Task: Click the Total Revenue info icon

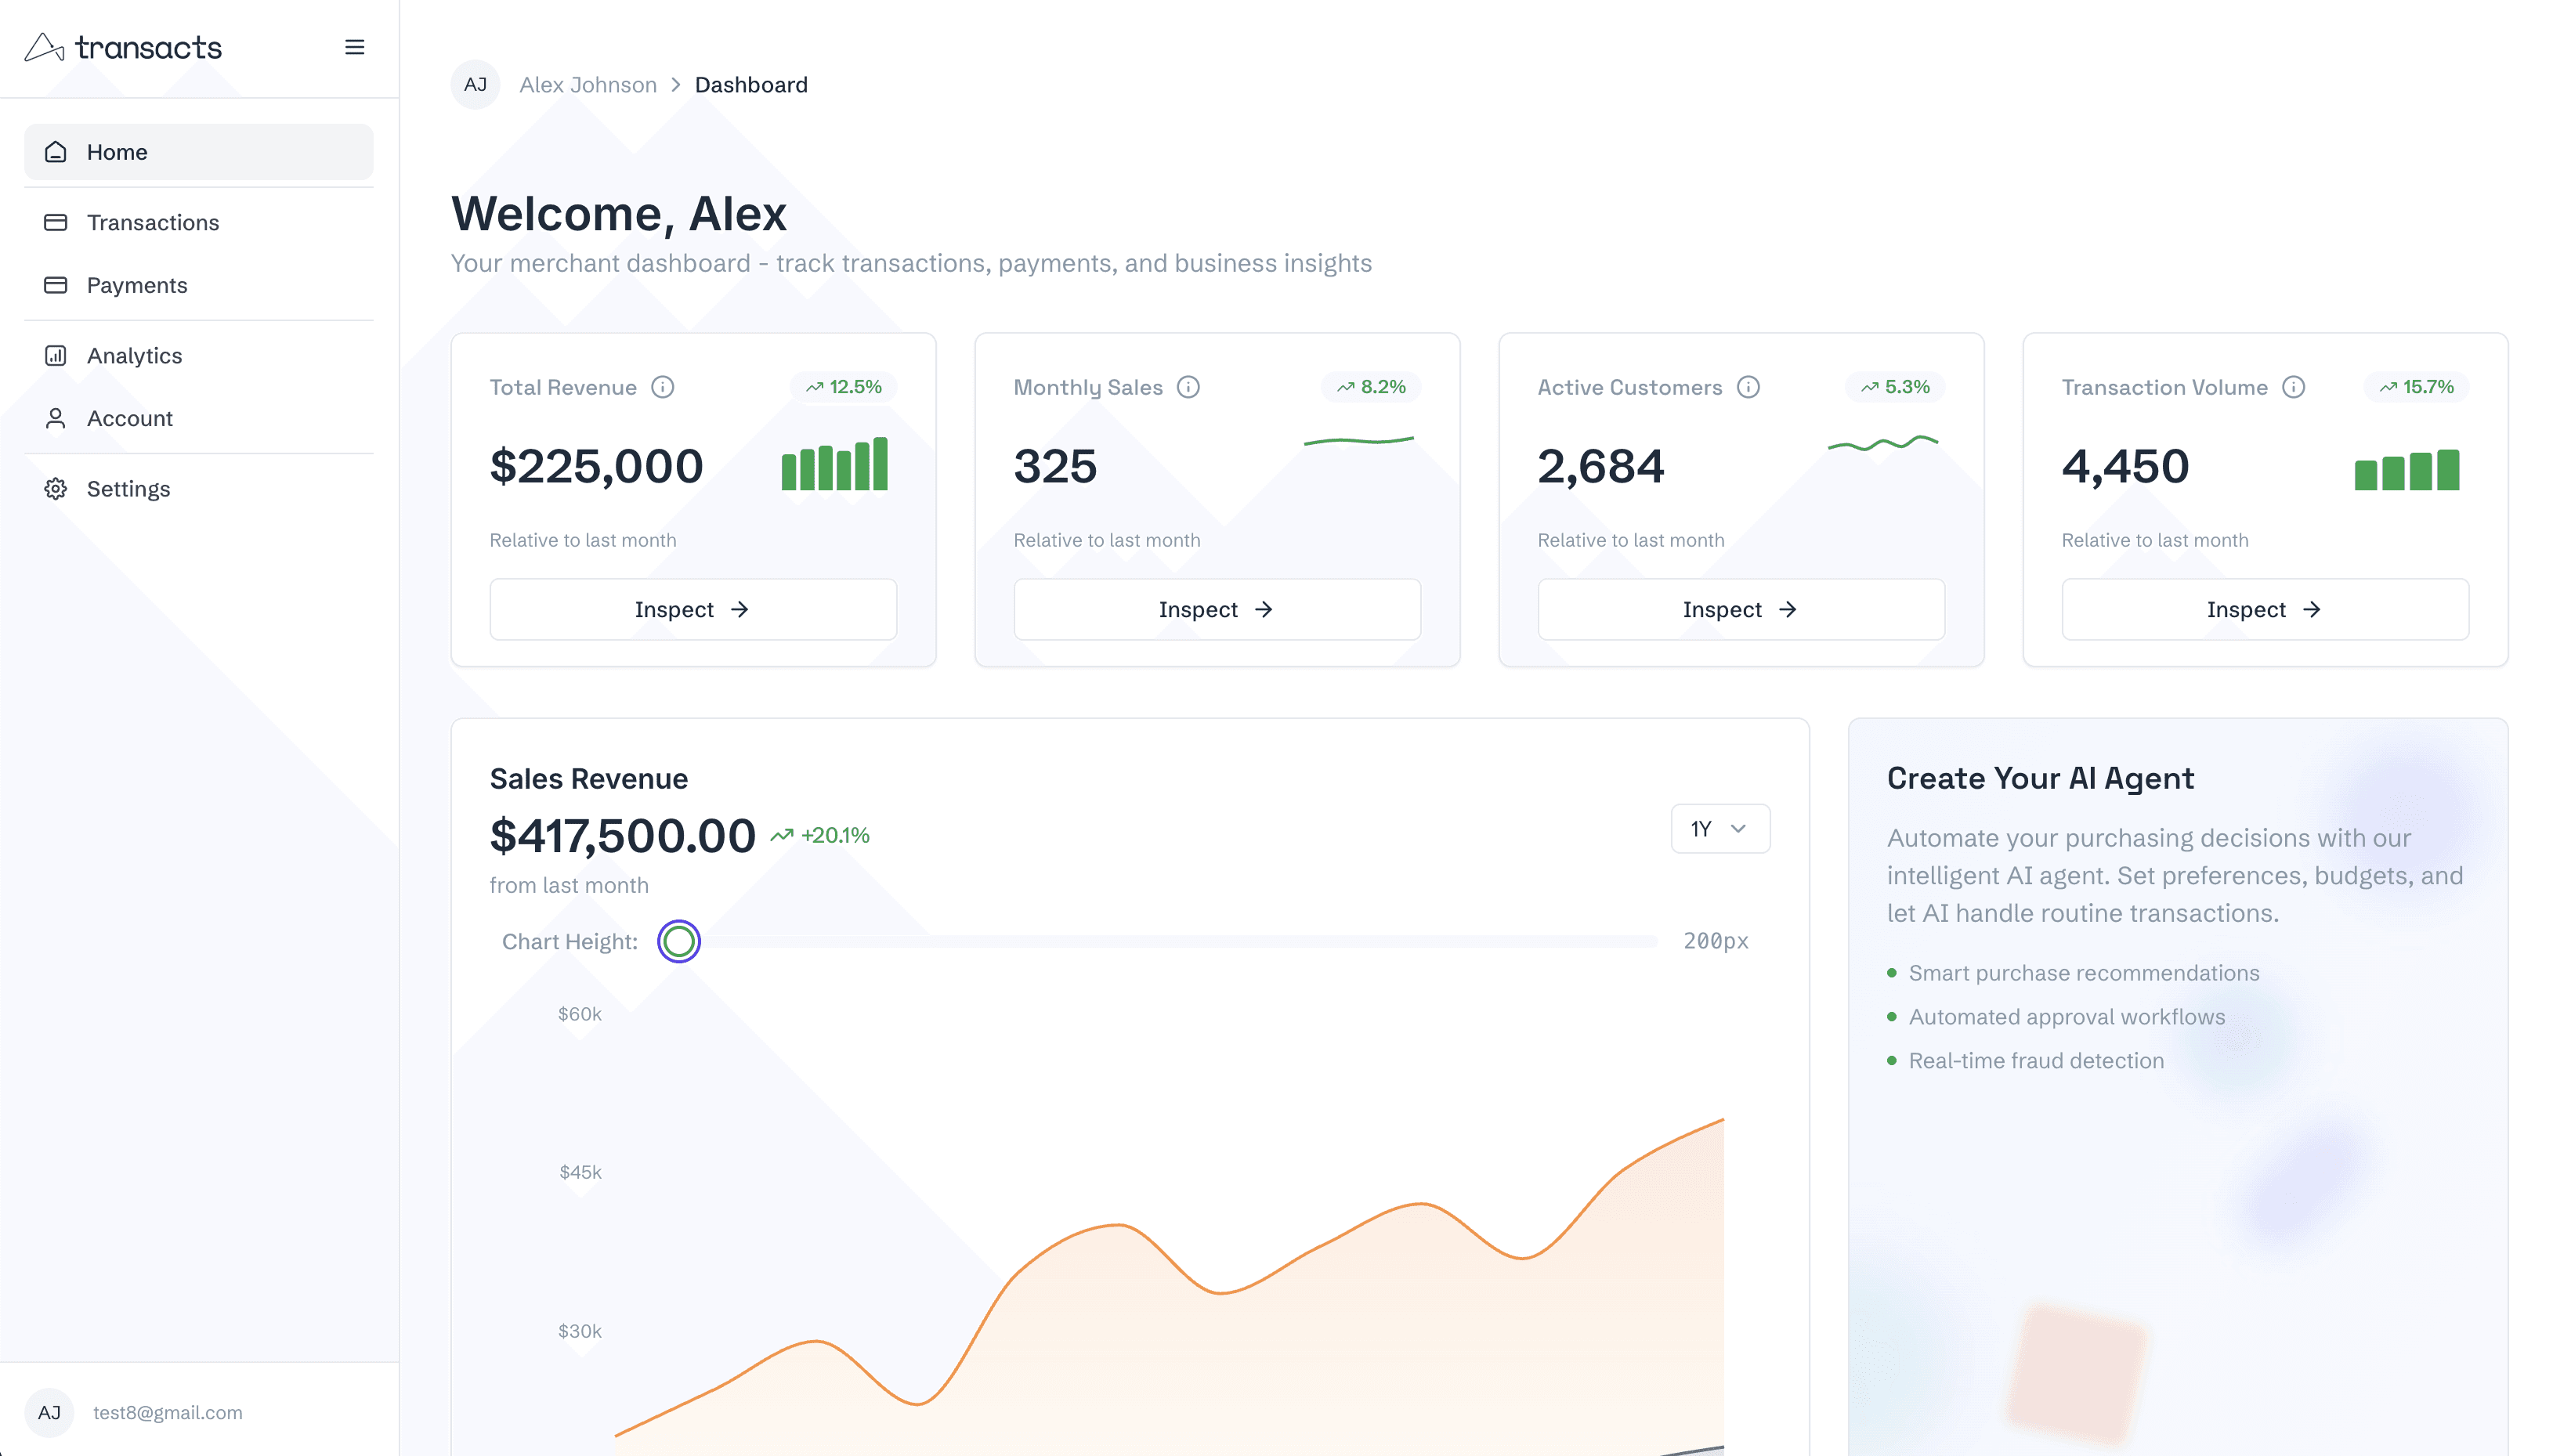Action: coord(662,387)
